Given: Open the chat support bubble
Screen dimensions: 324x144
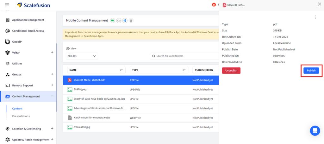Looking at the screenshot, I should [315, 130].
